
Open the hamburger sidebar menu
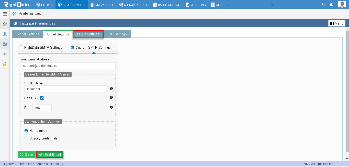[5, 14]
